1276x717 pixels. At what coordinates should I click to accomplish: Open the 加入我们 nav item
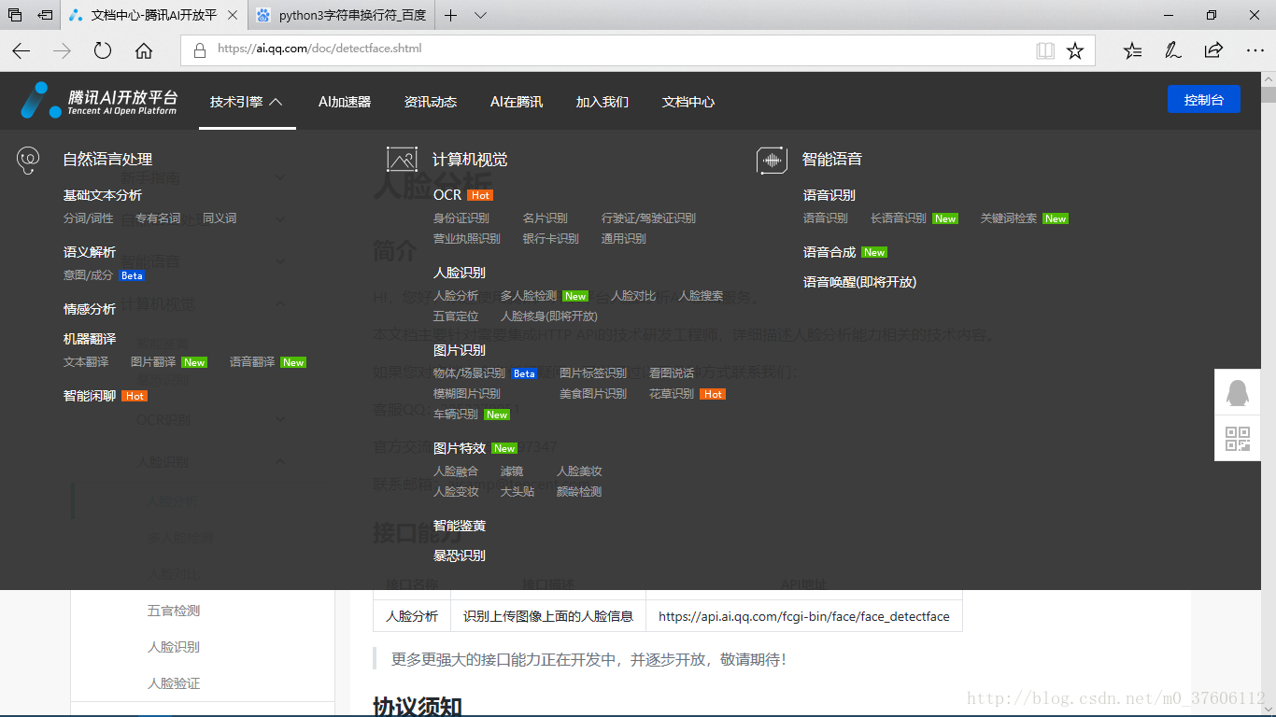[x=603, y=102]
